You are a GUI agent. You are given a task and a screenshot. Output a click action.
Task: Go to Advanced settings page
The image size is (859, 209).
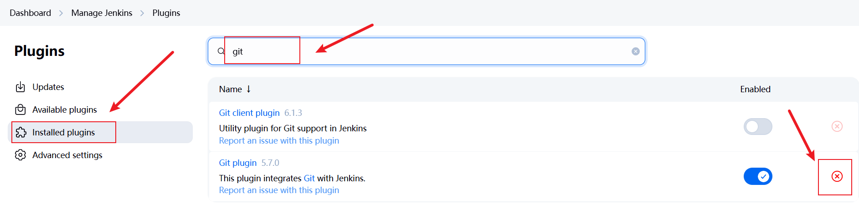tap(67, 155)
